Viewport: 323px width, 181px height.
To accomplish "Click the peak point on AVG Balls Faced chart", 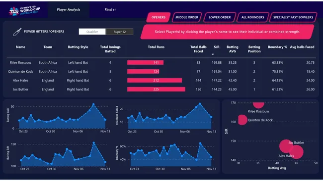I will [x=200, y=104].
